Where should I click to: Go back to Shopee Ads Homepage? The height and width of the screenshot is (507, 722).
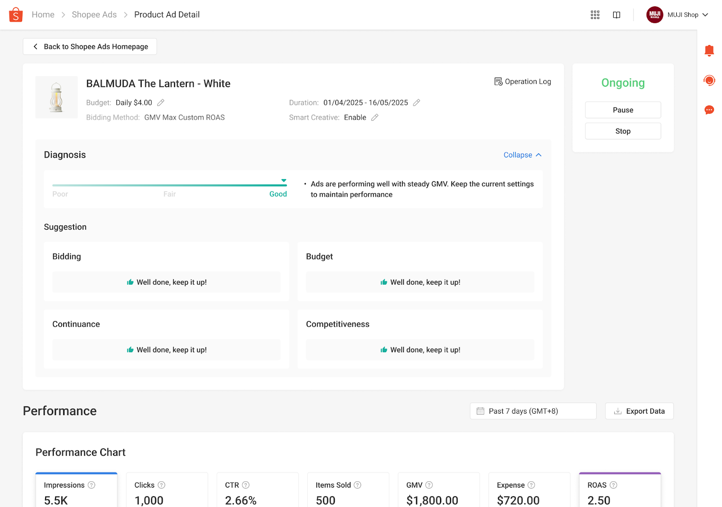click(90, 46)
